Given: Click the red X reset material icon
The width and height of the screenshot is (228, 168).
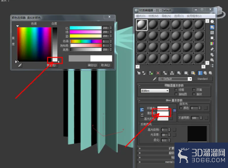Looking at the screenshot, I should coord(158,73).
